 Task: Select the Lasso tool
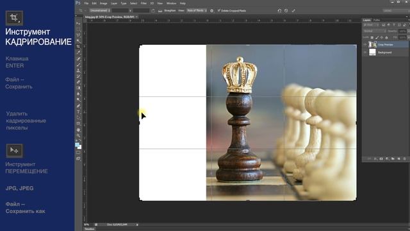tap(78, 35)
